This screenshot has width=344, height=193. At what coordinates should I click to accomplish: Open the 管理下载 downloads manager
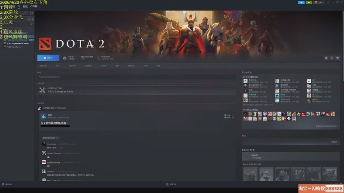coord(171,184)
